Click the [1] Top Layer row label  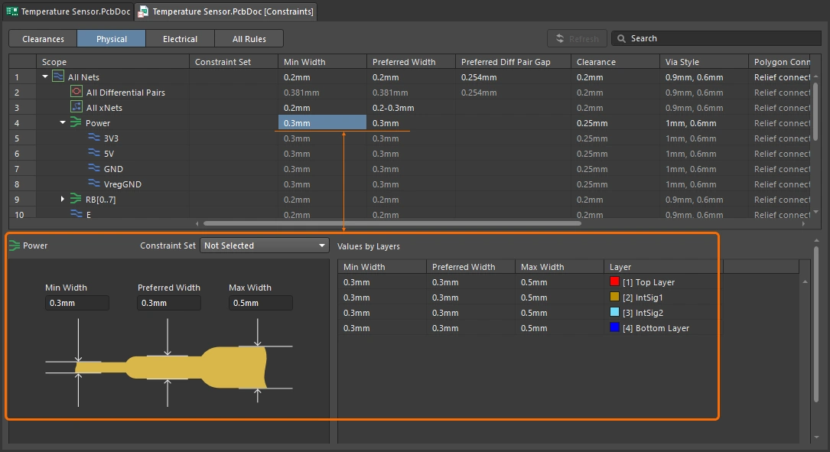[x=649, y=282]
